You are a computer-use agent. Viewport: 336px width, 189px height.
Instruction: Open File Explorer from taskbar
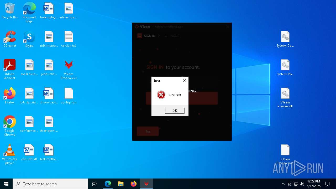[x=120, y=184]
